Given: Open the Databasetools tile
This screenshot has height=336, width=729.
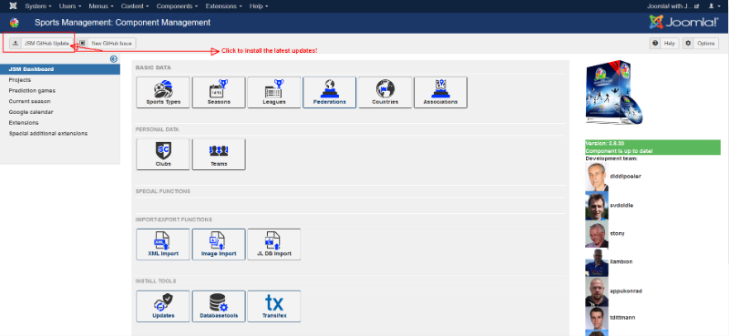Looking at the screenshot, I should [x=219, y=306].
